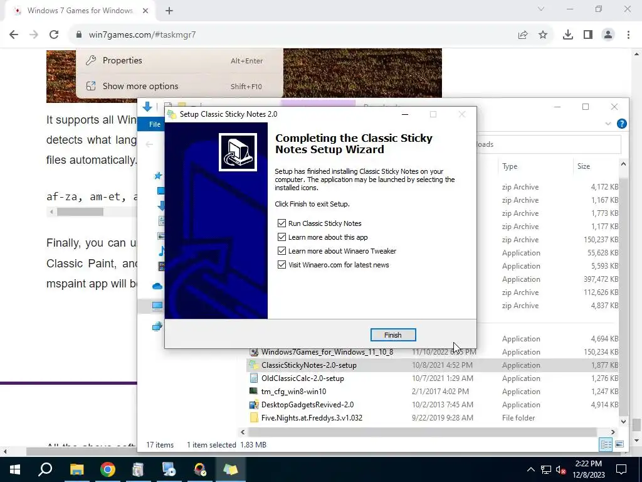642x482 pixels.
Task: Click muted volume tray icon
Action: click(x=561, y=469)
